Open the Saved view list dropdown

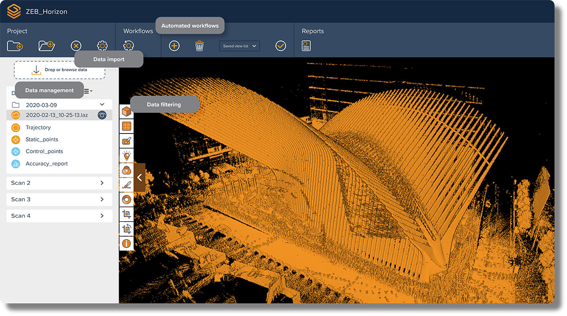(x=240, y=46)
